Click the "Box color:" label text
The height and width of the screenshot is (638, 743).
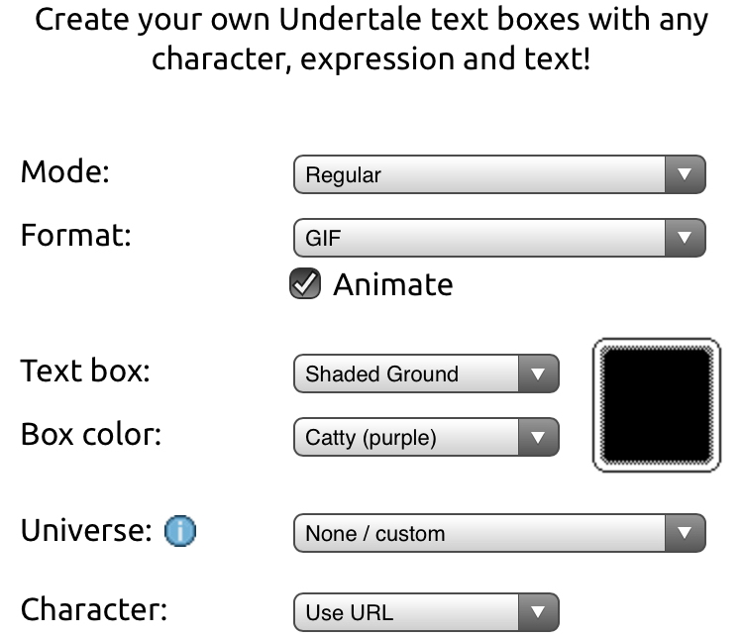point(91,435)
